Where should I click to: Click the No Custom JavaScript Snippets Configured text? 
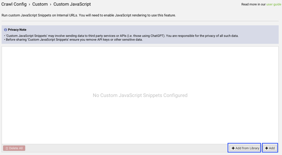tap(140, 95)
